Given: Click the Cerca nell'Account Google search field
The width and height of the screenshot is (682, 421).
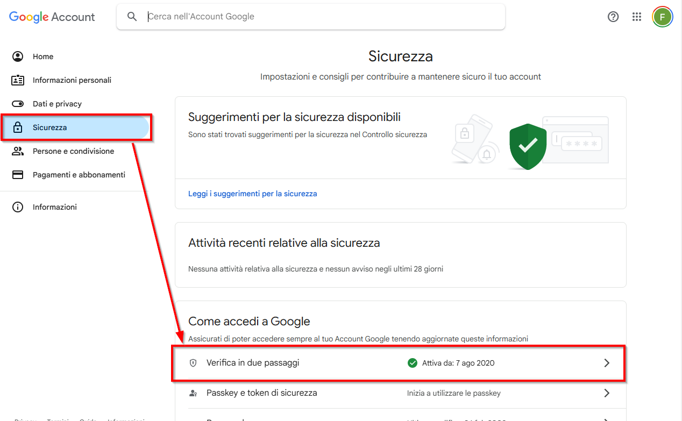Looking at the screenshot, I should click(x=323, y=17).
